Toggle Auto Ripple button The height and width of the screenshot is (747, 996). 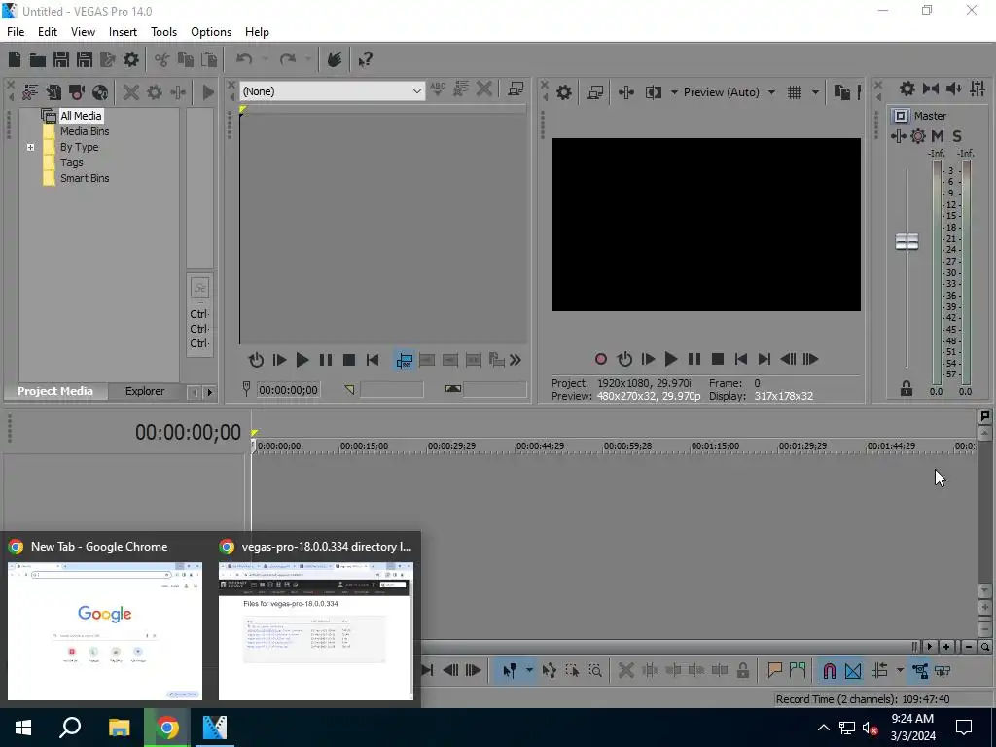pos(879,671)
